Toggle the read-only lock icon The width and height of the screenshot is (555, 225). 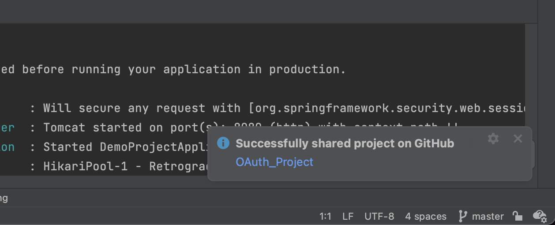(517, 216)
